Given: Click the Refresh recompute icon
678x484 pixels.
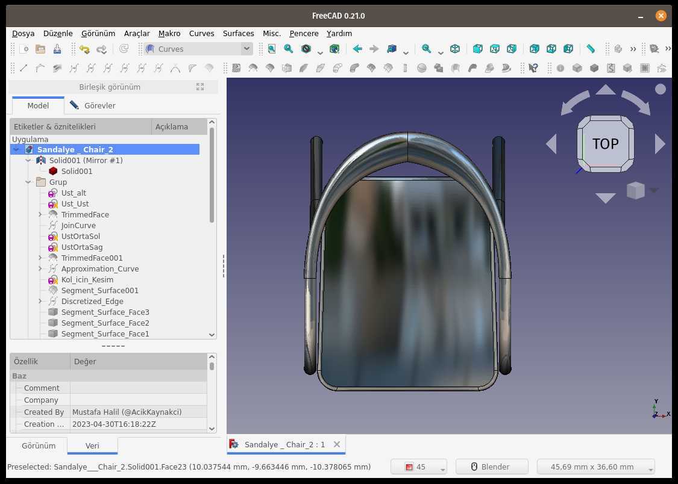Looking at the screenshot, I should pos(124,49).
